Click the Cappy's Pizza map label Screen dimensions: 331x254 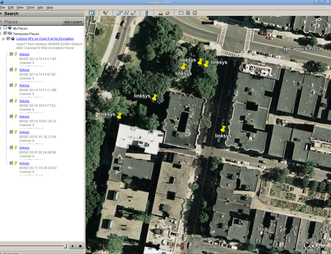pyautogui.click(x=305, y=49)
